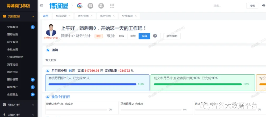Screen dimensions: 266x117
Task: Click the colorful swirl logo icon
Action: [x=80, y=6]
